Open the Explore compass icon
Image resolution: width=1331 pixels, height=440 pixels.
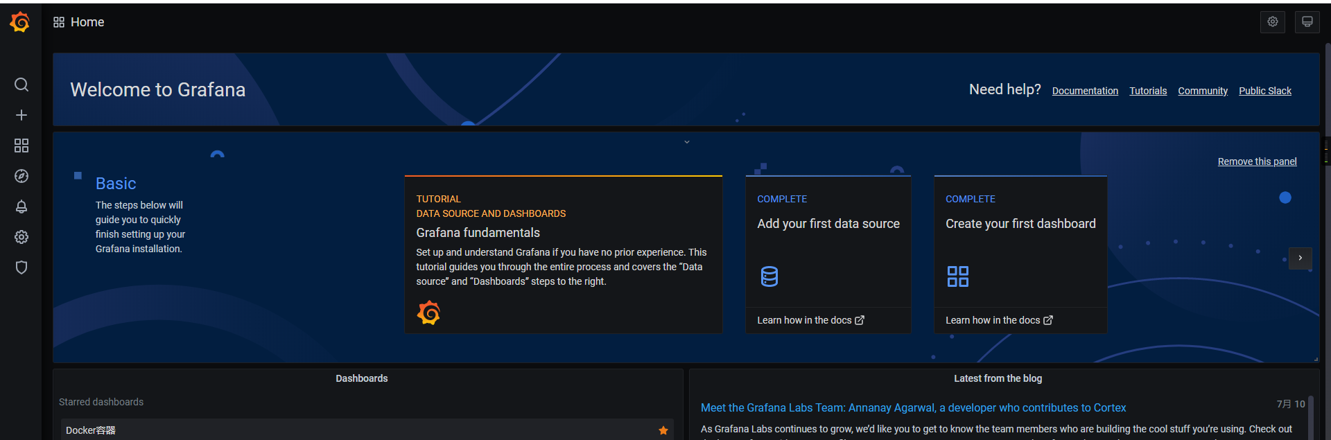[21, 176]
